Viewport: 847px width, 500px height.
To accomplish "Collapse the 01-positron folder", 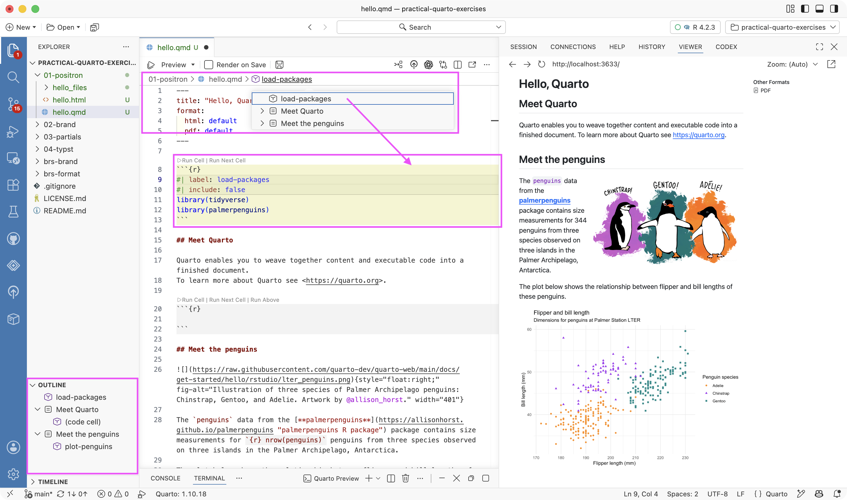I will (x=38, y=75).
